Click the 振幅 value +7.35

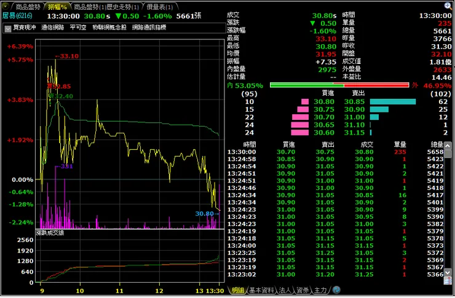pyautogui.click(x=326, y=62)
